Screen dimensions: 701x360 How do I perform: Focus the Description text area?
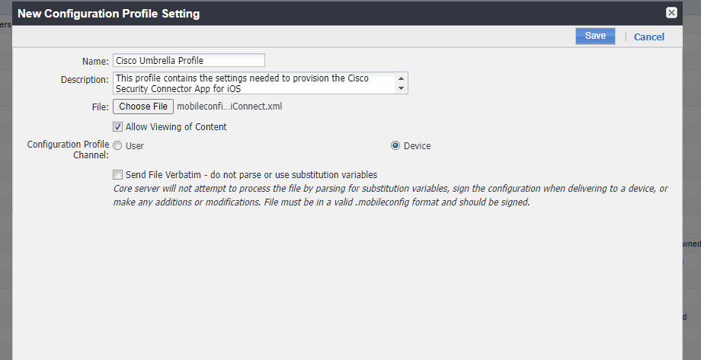254,83
